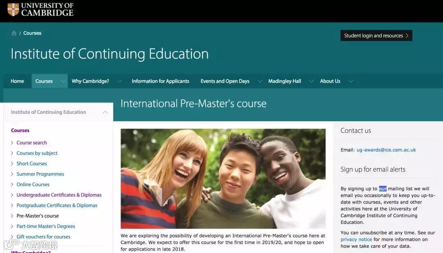443x253 pixels.
Task: Collapse Institute of Continuing Education sidebar chevron
Action: [105, 112]
